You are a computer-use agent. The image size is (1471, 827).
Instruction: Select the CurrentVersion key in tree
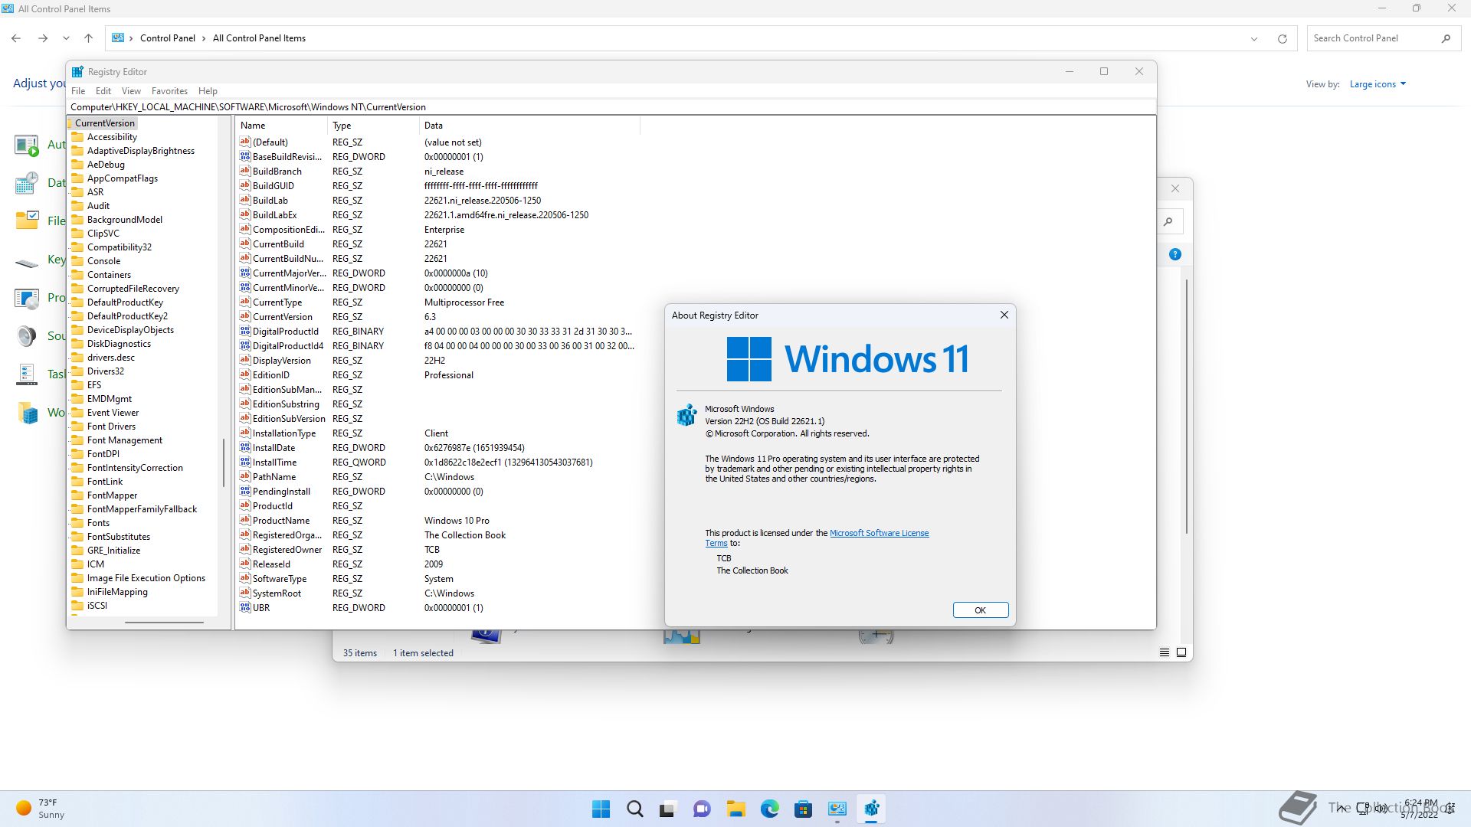[x=104, y=123]
